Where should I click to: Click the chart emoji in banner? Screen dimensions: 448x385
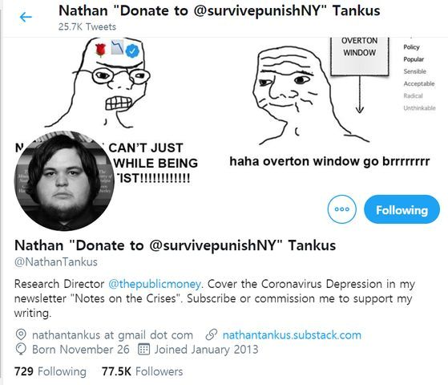117,47
